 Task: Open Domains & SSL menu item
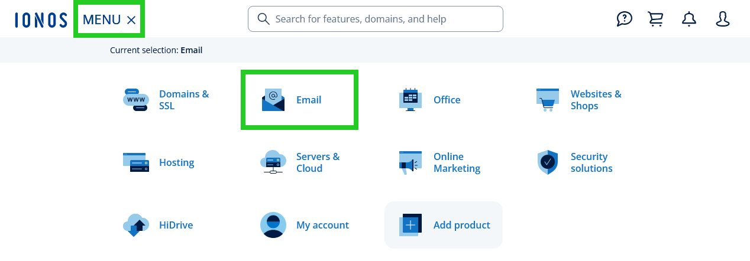(x=183, y=100)
